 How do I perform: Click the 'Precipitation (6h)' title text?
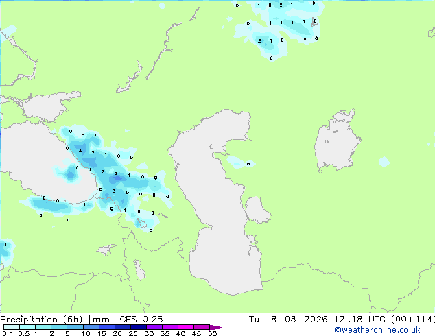pyautogui.click(x=41, y=320)
